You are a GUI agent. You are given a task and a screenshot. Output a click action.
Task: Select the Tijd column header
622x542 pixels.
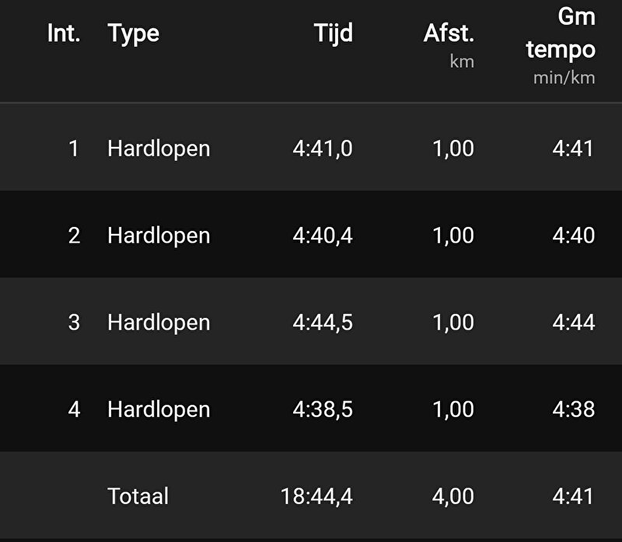point(333,33)
